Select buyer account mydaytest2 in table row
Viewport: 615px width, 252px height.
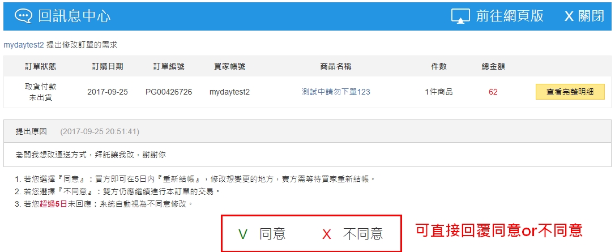click(x=229, y=92)
